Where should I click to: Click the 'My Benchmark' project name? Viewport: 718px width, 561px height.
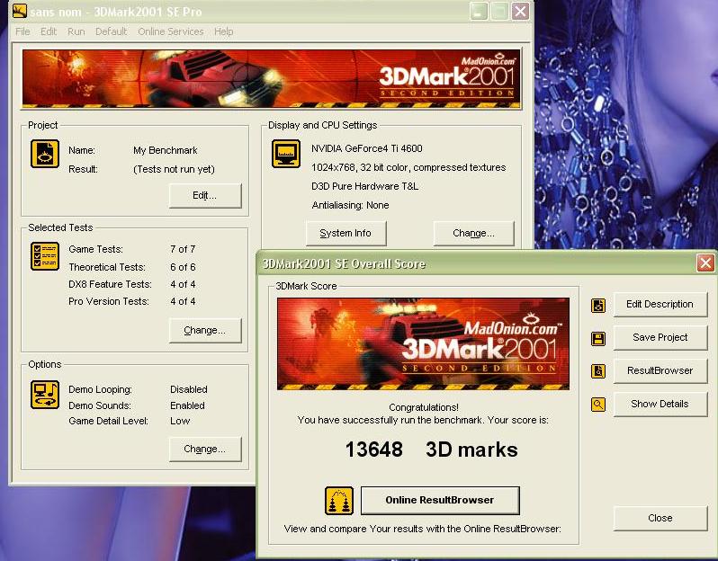[166, 150]
